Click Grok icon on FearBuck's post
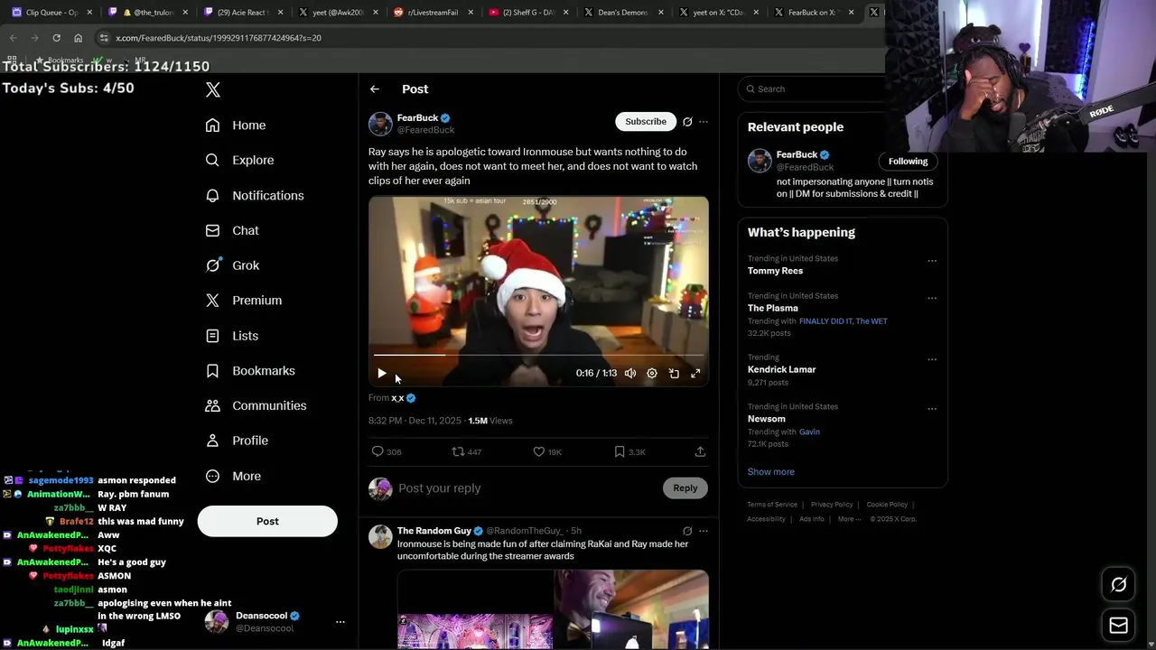Screen dimensions: 1156x650 coord(687,122)
